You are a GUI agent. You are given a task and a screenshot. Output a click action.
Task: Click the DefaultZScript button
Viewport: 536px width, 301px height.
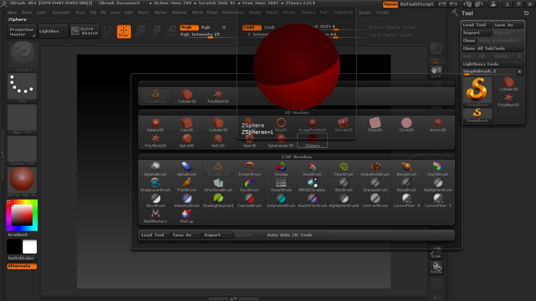[x=417, y=4]
